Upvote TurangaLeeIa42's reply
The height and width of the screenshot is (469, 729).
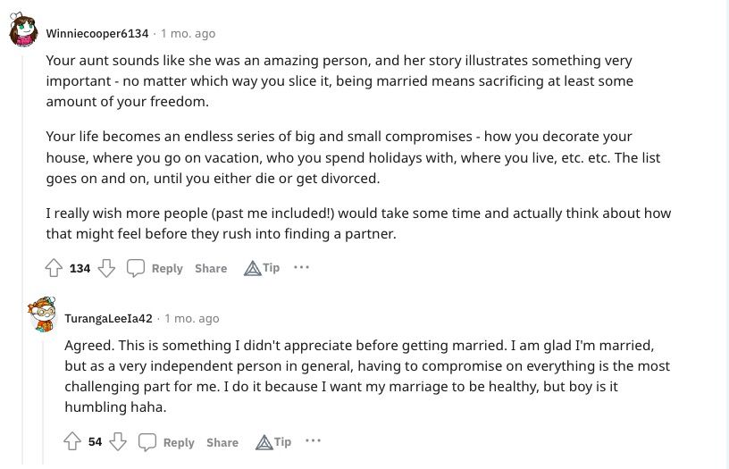click(x=72, y=441)
